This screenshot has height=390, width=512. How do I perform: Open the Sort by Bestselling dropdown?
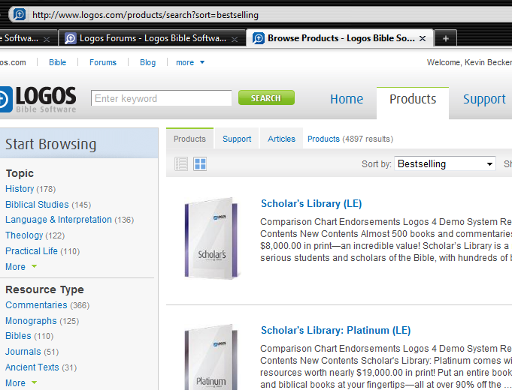pos(445,163)
